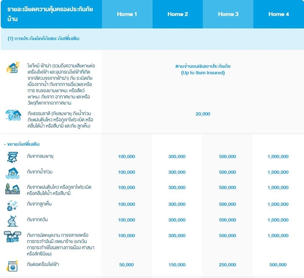The width and height of the screenshot is (304, 278).
Task: Click the smoke damage icon
Action: point(12,221)
